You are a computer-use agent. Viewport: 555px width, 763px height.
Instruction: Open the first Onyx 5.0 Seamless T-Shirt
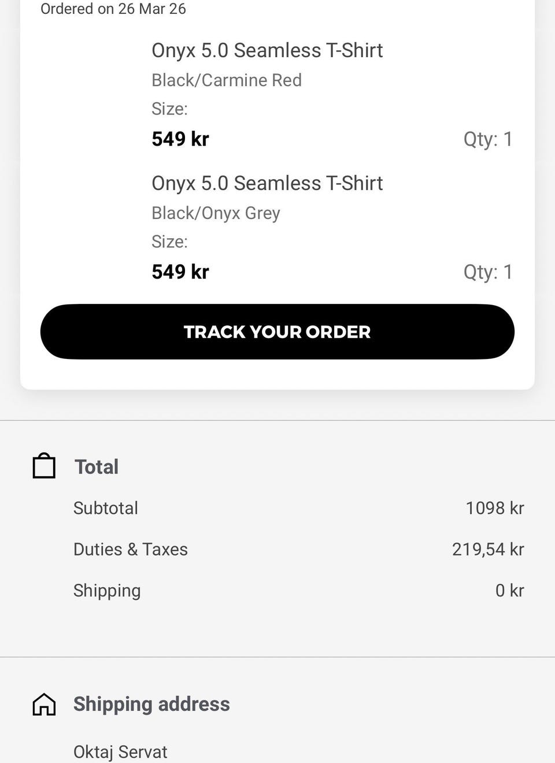pos(267,50)
